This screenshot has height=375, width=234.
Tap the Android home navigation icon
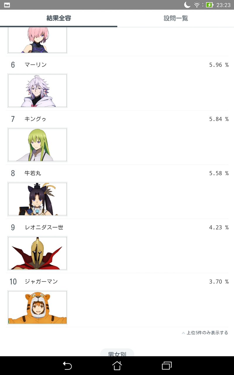coord(117,366)
